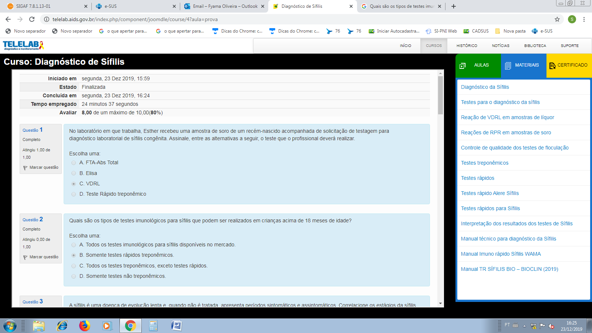Open Testes rápidos lesson link
Screen dimensions: 592x333
click(x=477, y=178)
